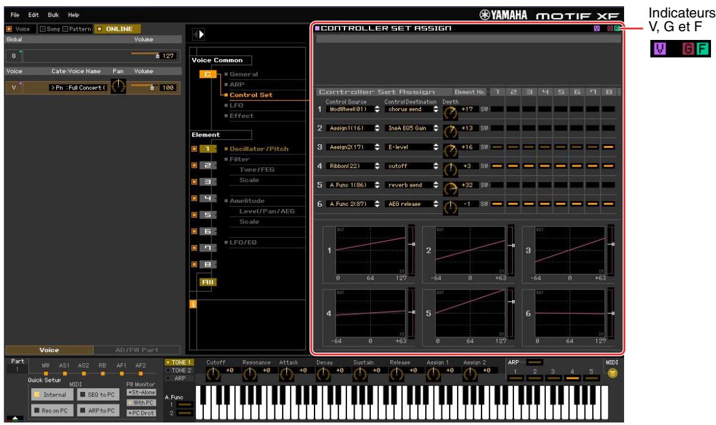716x425 pixels.
Task: Click the V indicator icon
Action: (597, 28)
